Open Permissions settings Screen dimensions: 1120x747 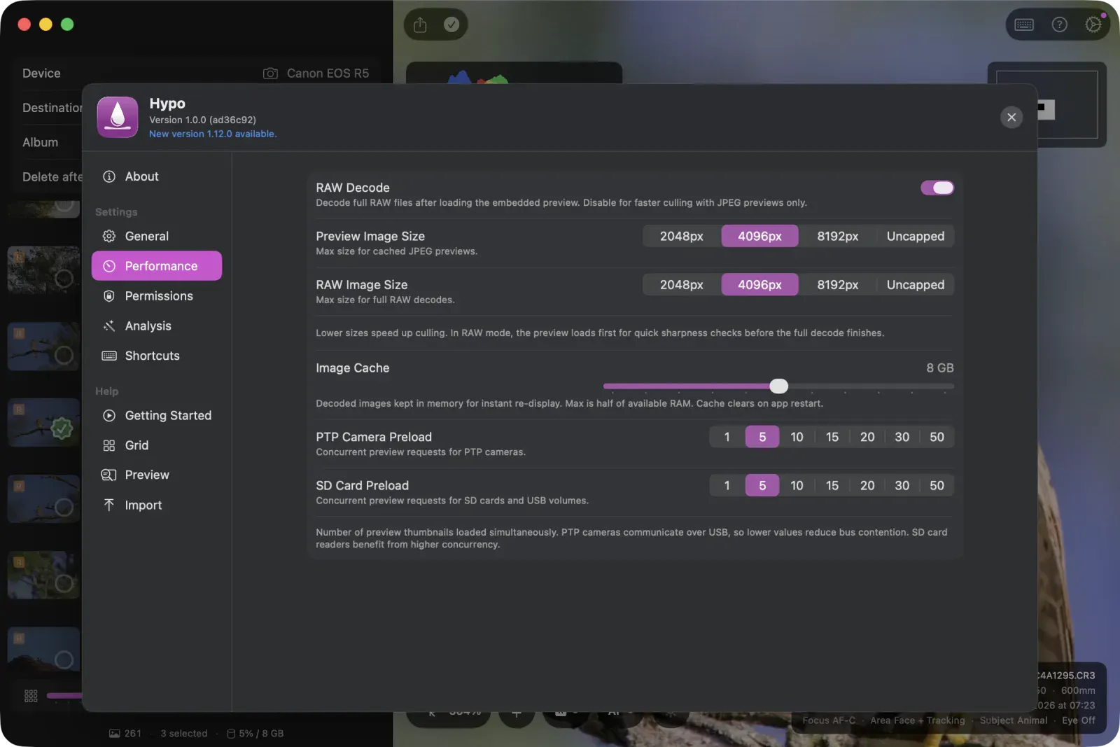[x=157, y=296]
